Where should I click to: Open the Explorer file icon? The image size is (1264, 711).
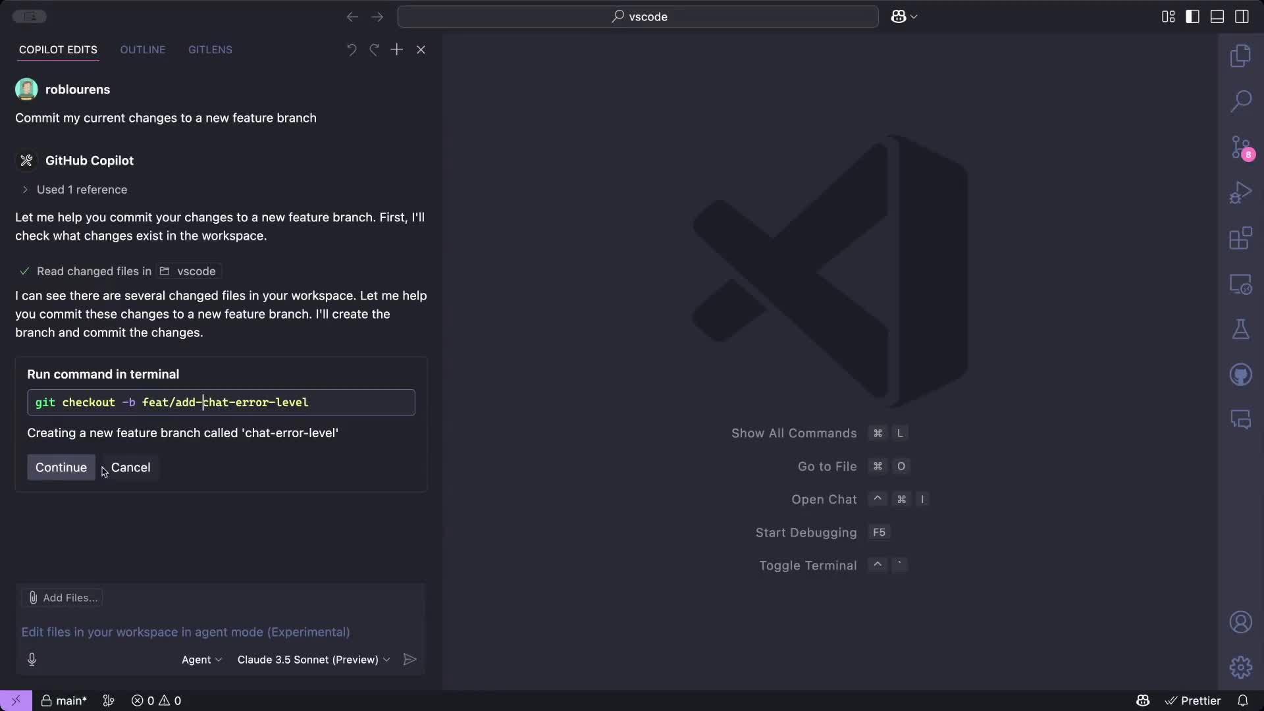[x=1242, y=56]
